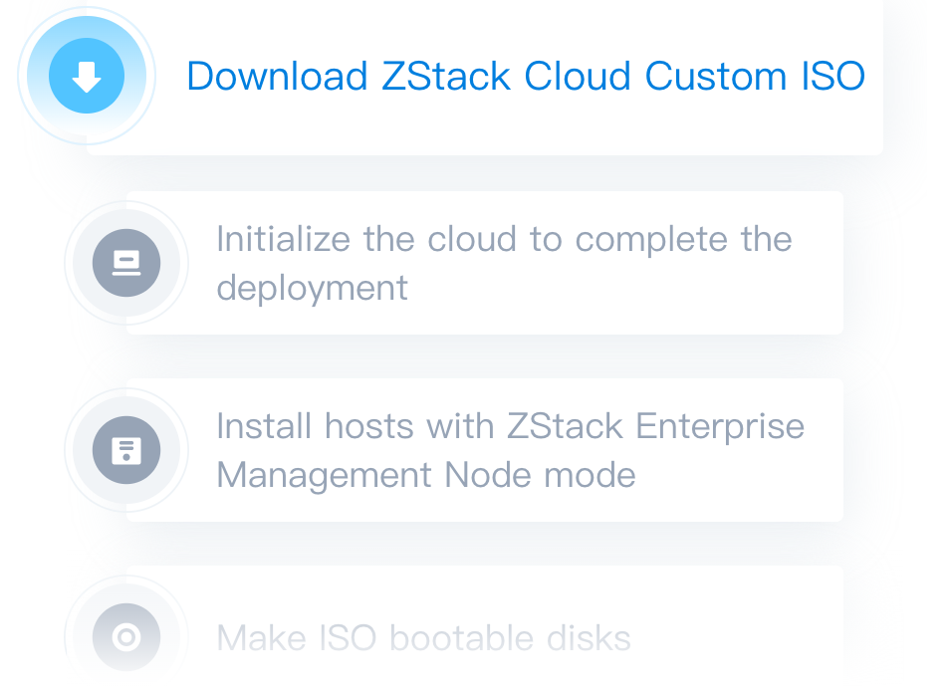Select the laptop icon for cloud initialization
This screenshot has height=699, width=952.
pyautogui.click(x=126, y=263)
